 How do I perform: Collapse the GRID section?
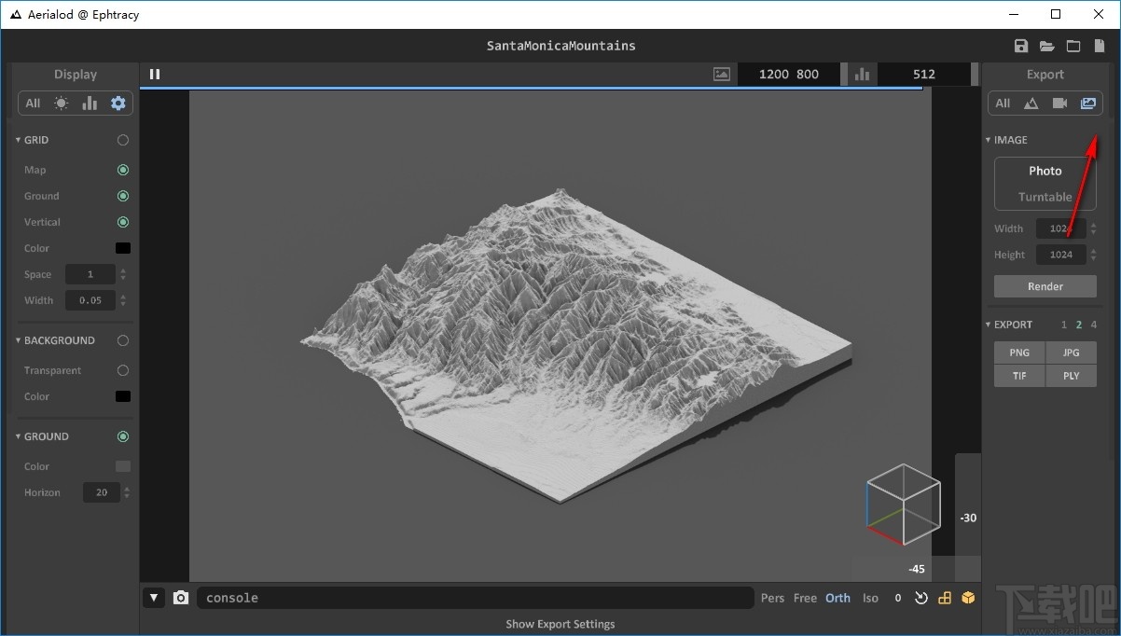pos(19,140)
